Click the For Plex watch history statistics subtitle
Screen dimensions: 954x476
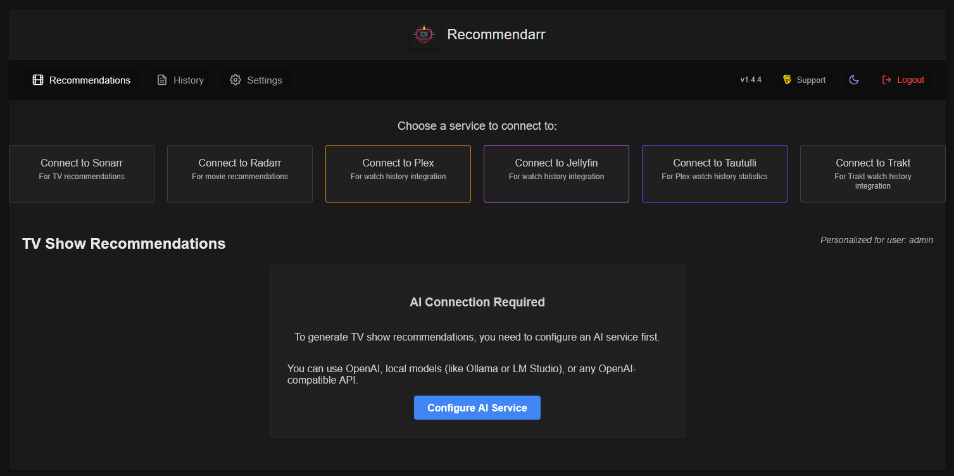point(715,177)
